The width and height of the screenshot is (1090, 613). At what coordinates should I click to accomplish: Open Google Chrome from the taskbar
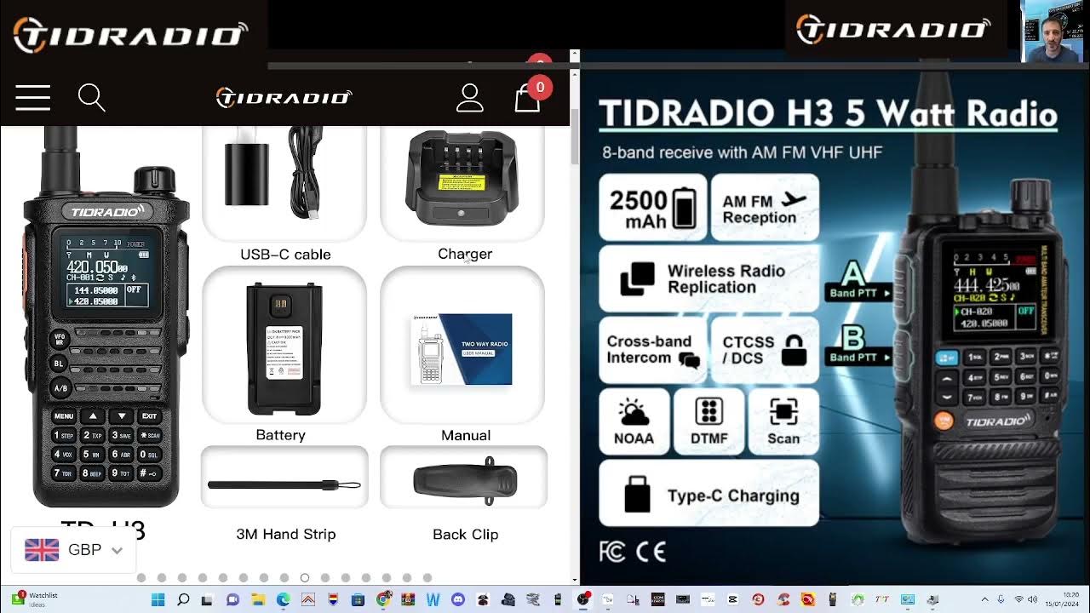pos(382,599)
